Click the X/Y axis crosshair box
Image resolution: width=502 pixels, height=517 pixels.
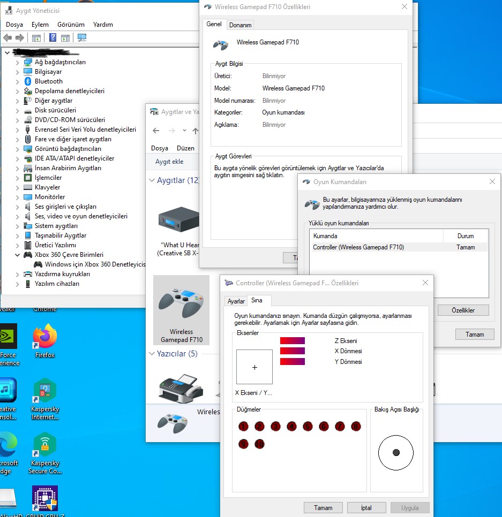[x=254, y=367]
